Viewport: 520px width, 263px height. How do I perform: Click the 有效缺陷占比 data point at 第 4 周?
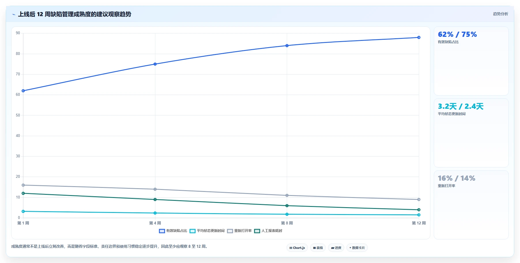click(155, 64)
